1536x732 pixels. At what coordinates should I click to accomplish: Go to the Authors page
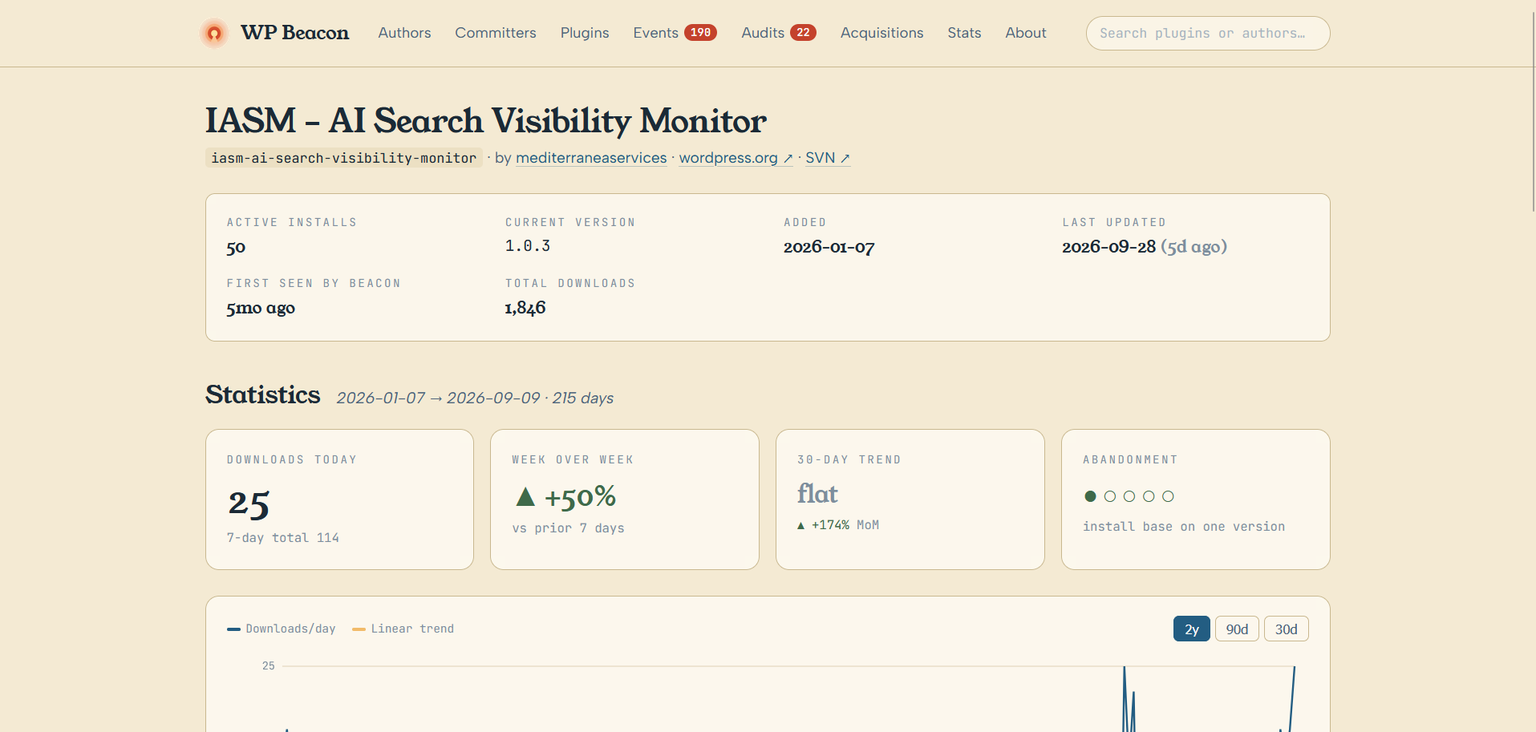pyautogui.click(x=404, y=33)
